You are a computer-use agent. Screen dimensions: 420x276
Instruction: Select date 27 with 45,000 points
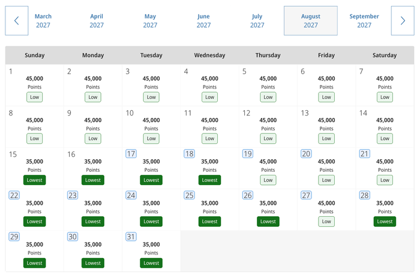pyautogui.click(x=306, y=195)
